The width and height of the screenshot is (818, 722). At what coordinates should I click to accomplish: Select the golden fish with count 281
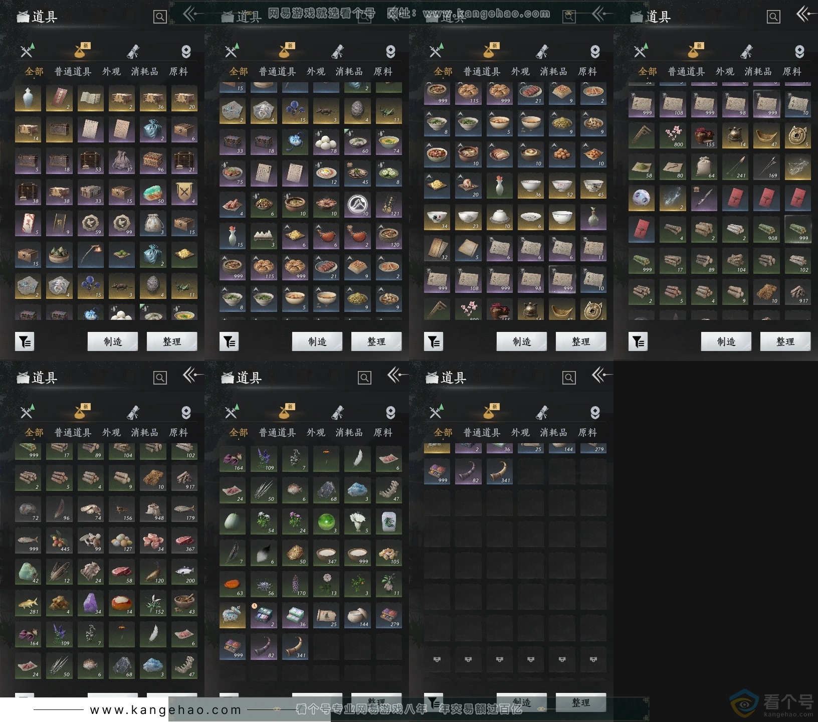coord(28,603)
